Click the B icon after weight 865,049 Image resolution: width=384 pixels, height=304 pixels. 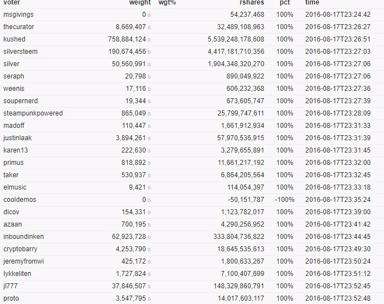coord(149,114)
